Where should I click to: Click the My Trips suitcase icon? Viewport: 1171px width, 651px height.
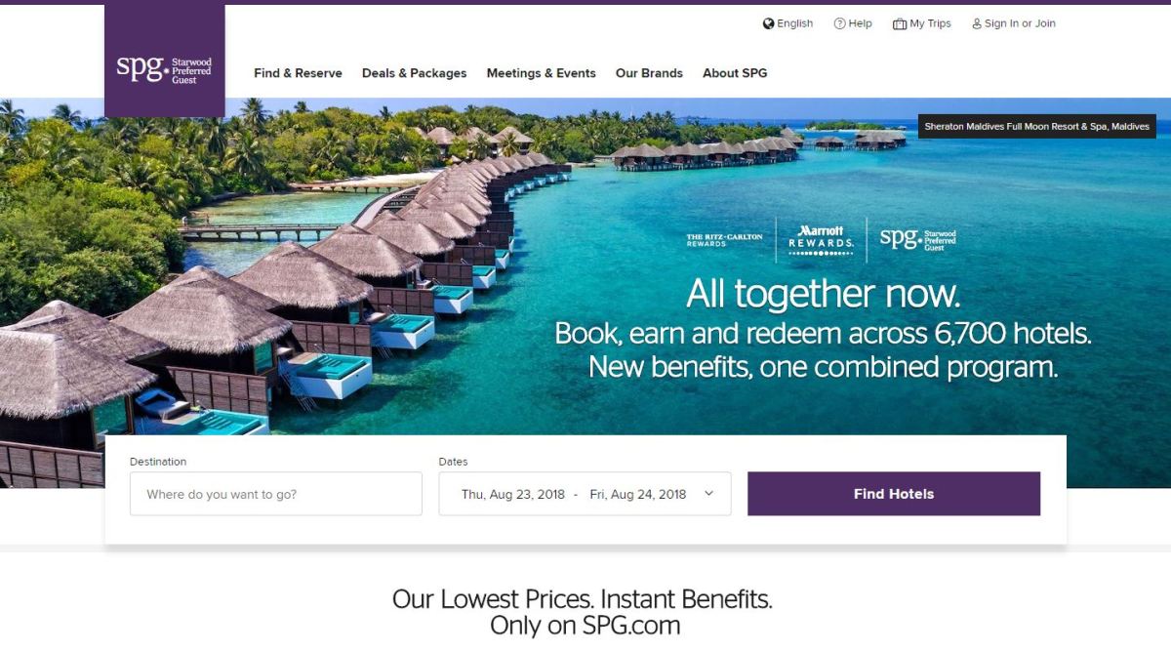click(x=899, y=22)
